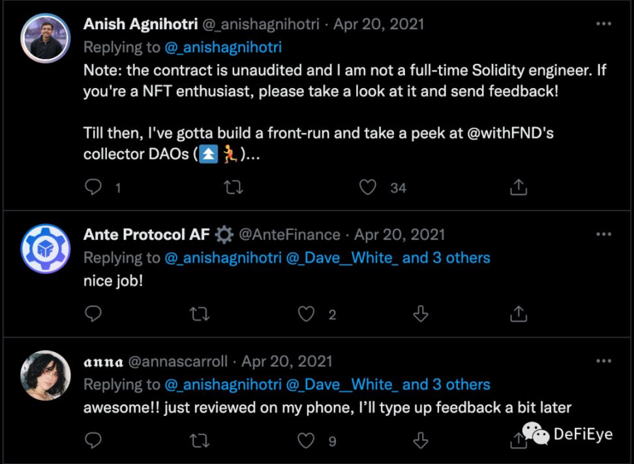Expand more options on anna's tweet
The width and height of the screenshot is (634, 464).
point(604,361)
